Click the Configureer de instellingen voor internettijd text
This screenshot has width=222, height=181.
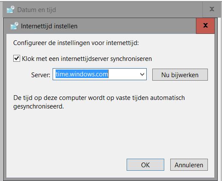coord(76,43)
